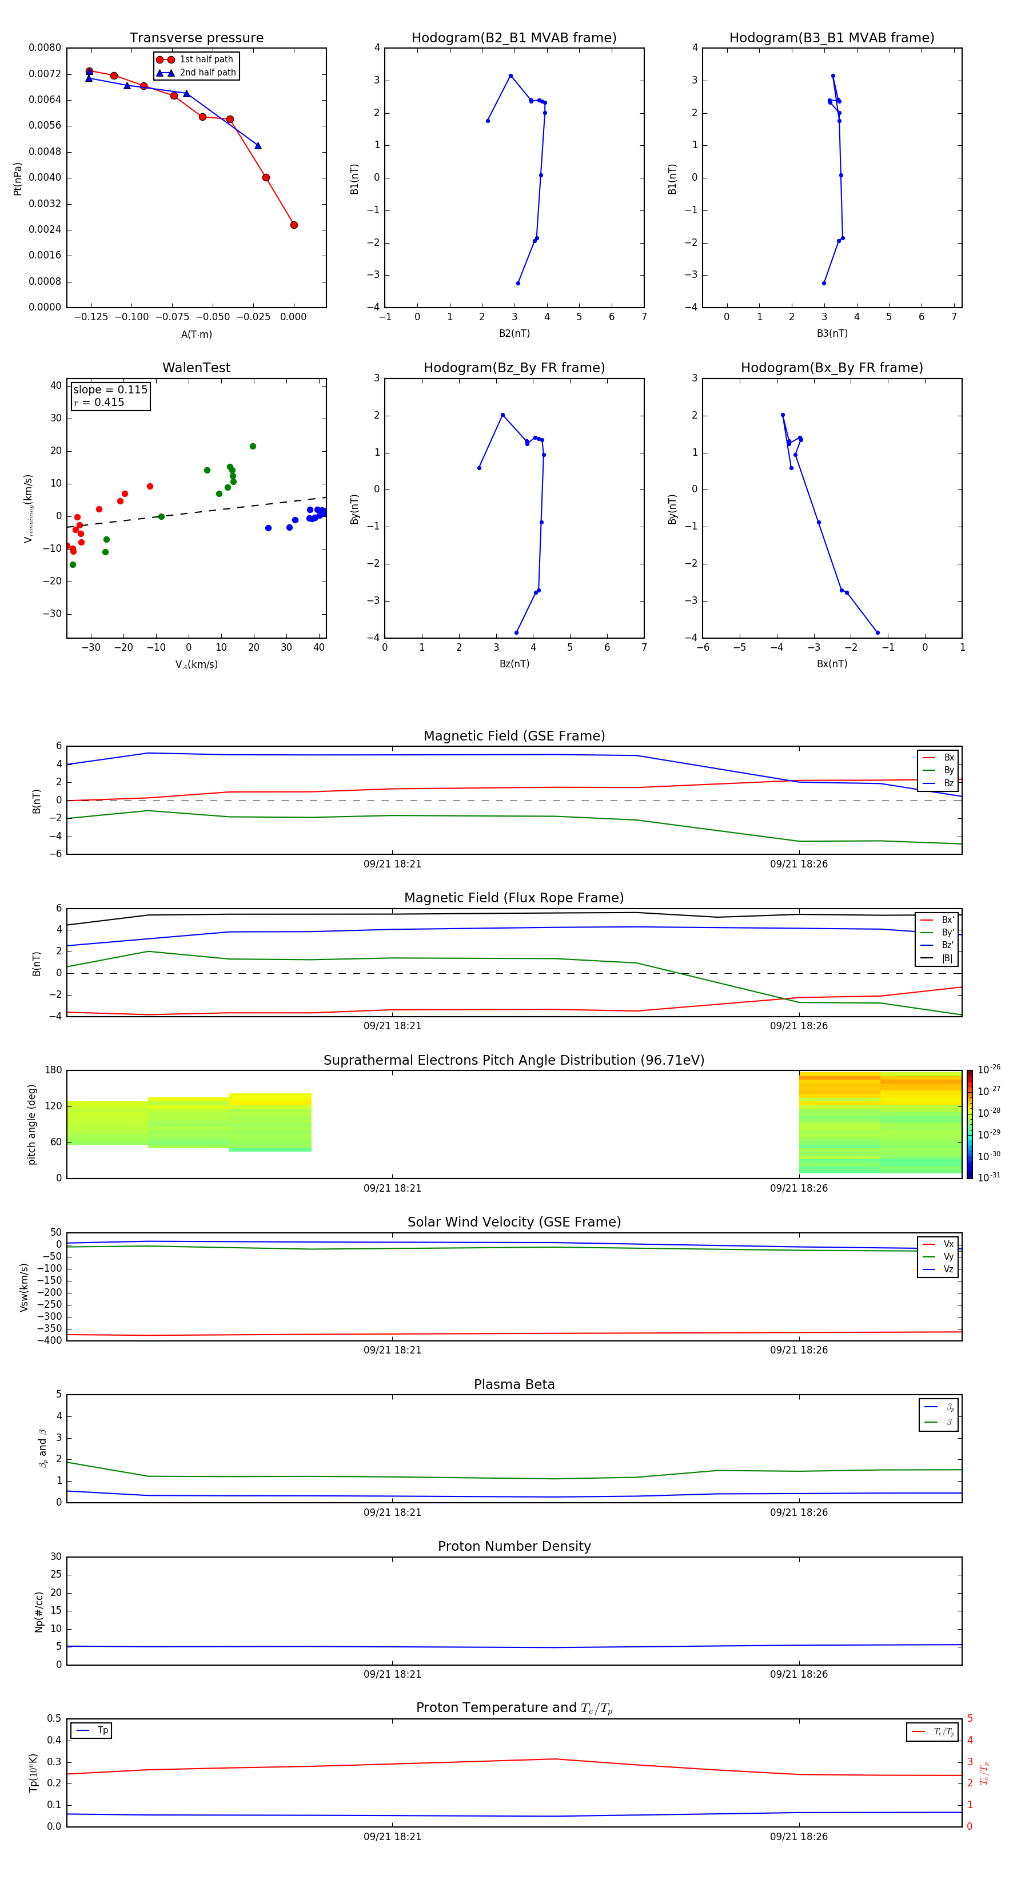Click the 'Hodogram(Bz_By FR frame)' title

514,368
